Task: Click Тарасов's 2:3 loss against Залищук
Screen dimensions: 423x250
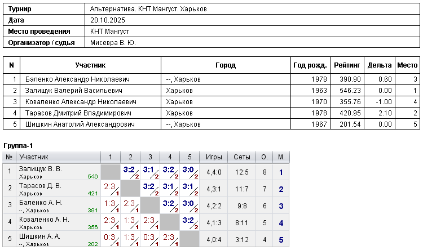Action: [109, 187]
